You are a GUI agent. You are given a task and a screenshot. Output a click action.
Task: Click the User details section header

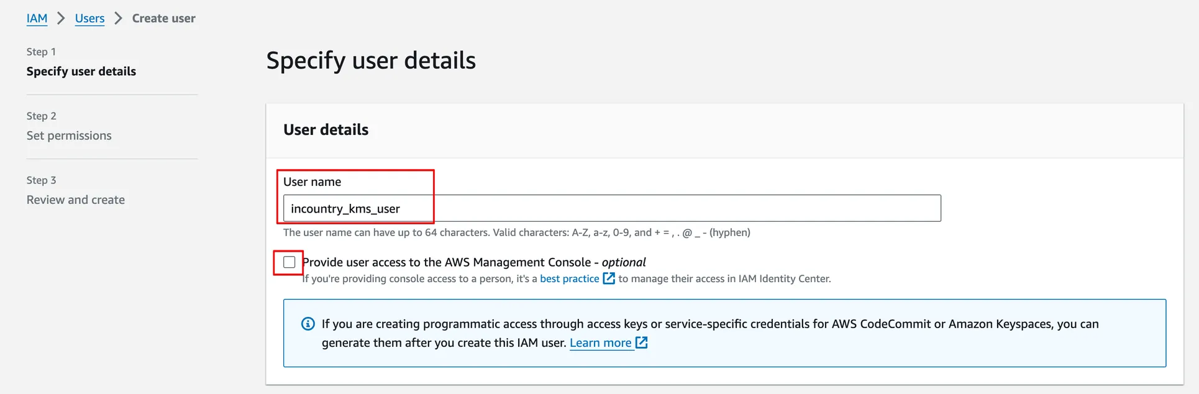click(326, 130)
